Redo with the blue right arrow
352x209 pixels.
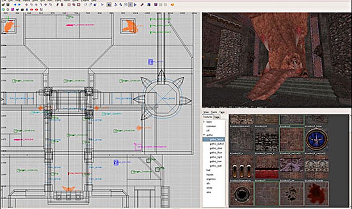pos(20,5)
